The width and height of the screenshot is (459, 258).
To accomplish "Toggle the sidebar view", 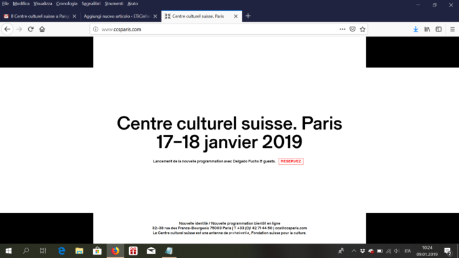I will tap(439, 29).
